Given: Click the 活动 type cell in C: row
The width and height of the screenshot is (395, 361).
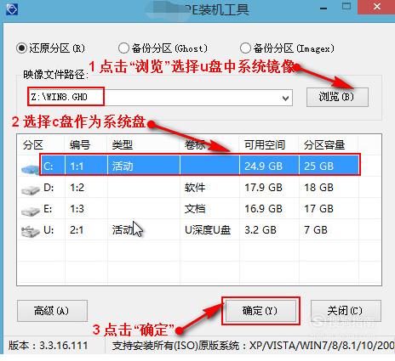Looking at the screenshot, I should [123, 166].
